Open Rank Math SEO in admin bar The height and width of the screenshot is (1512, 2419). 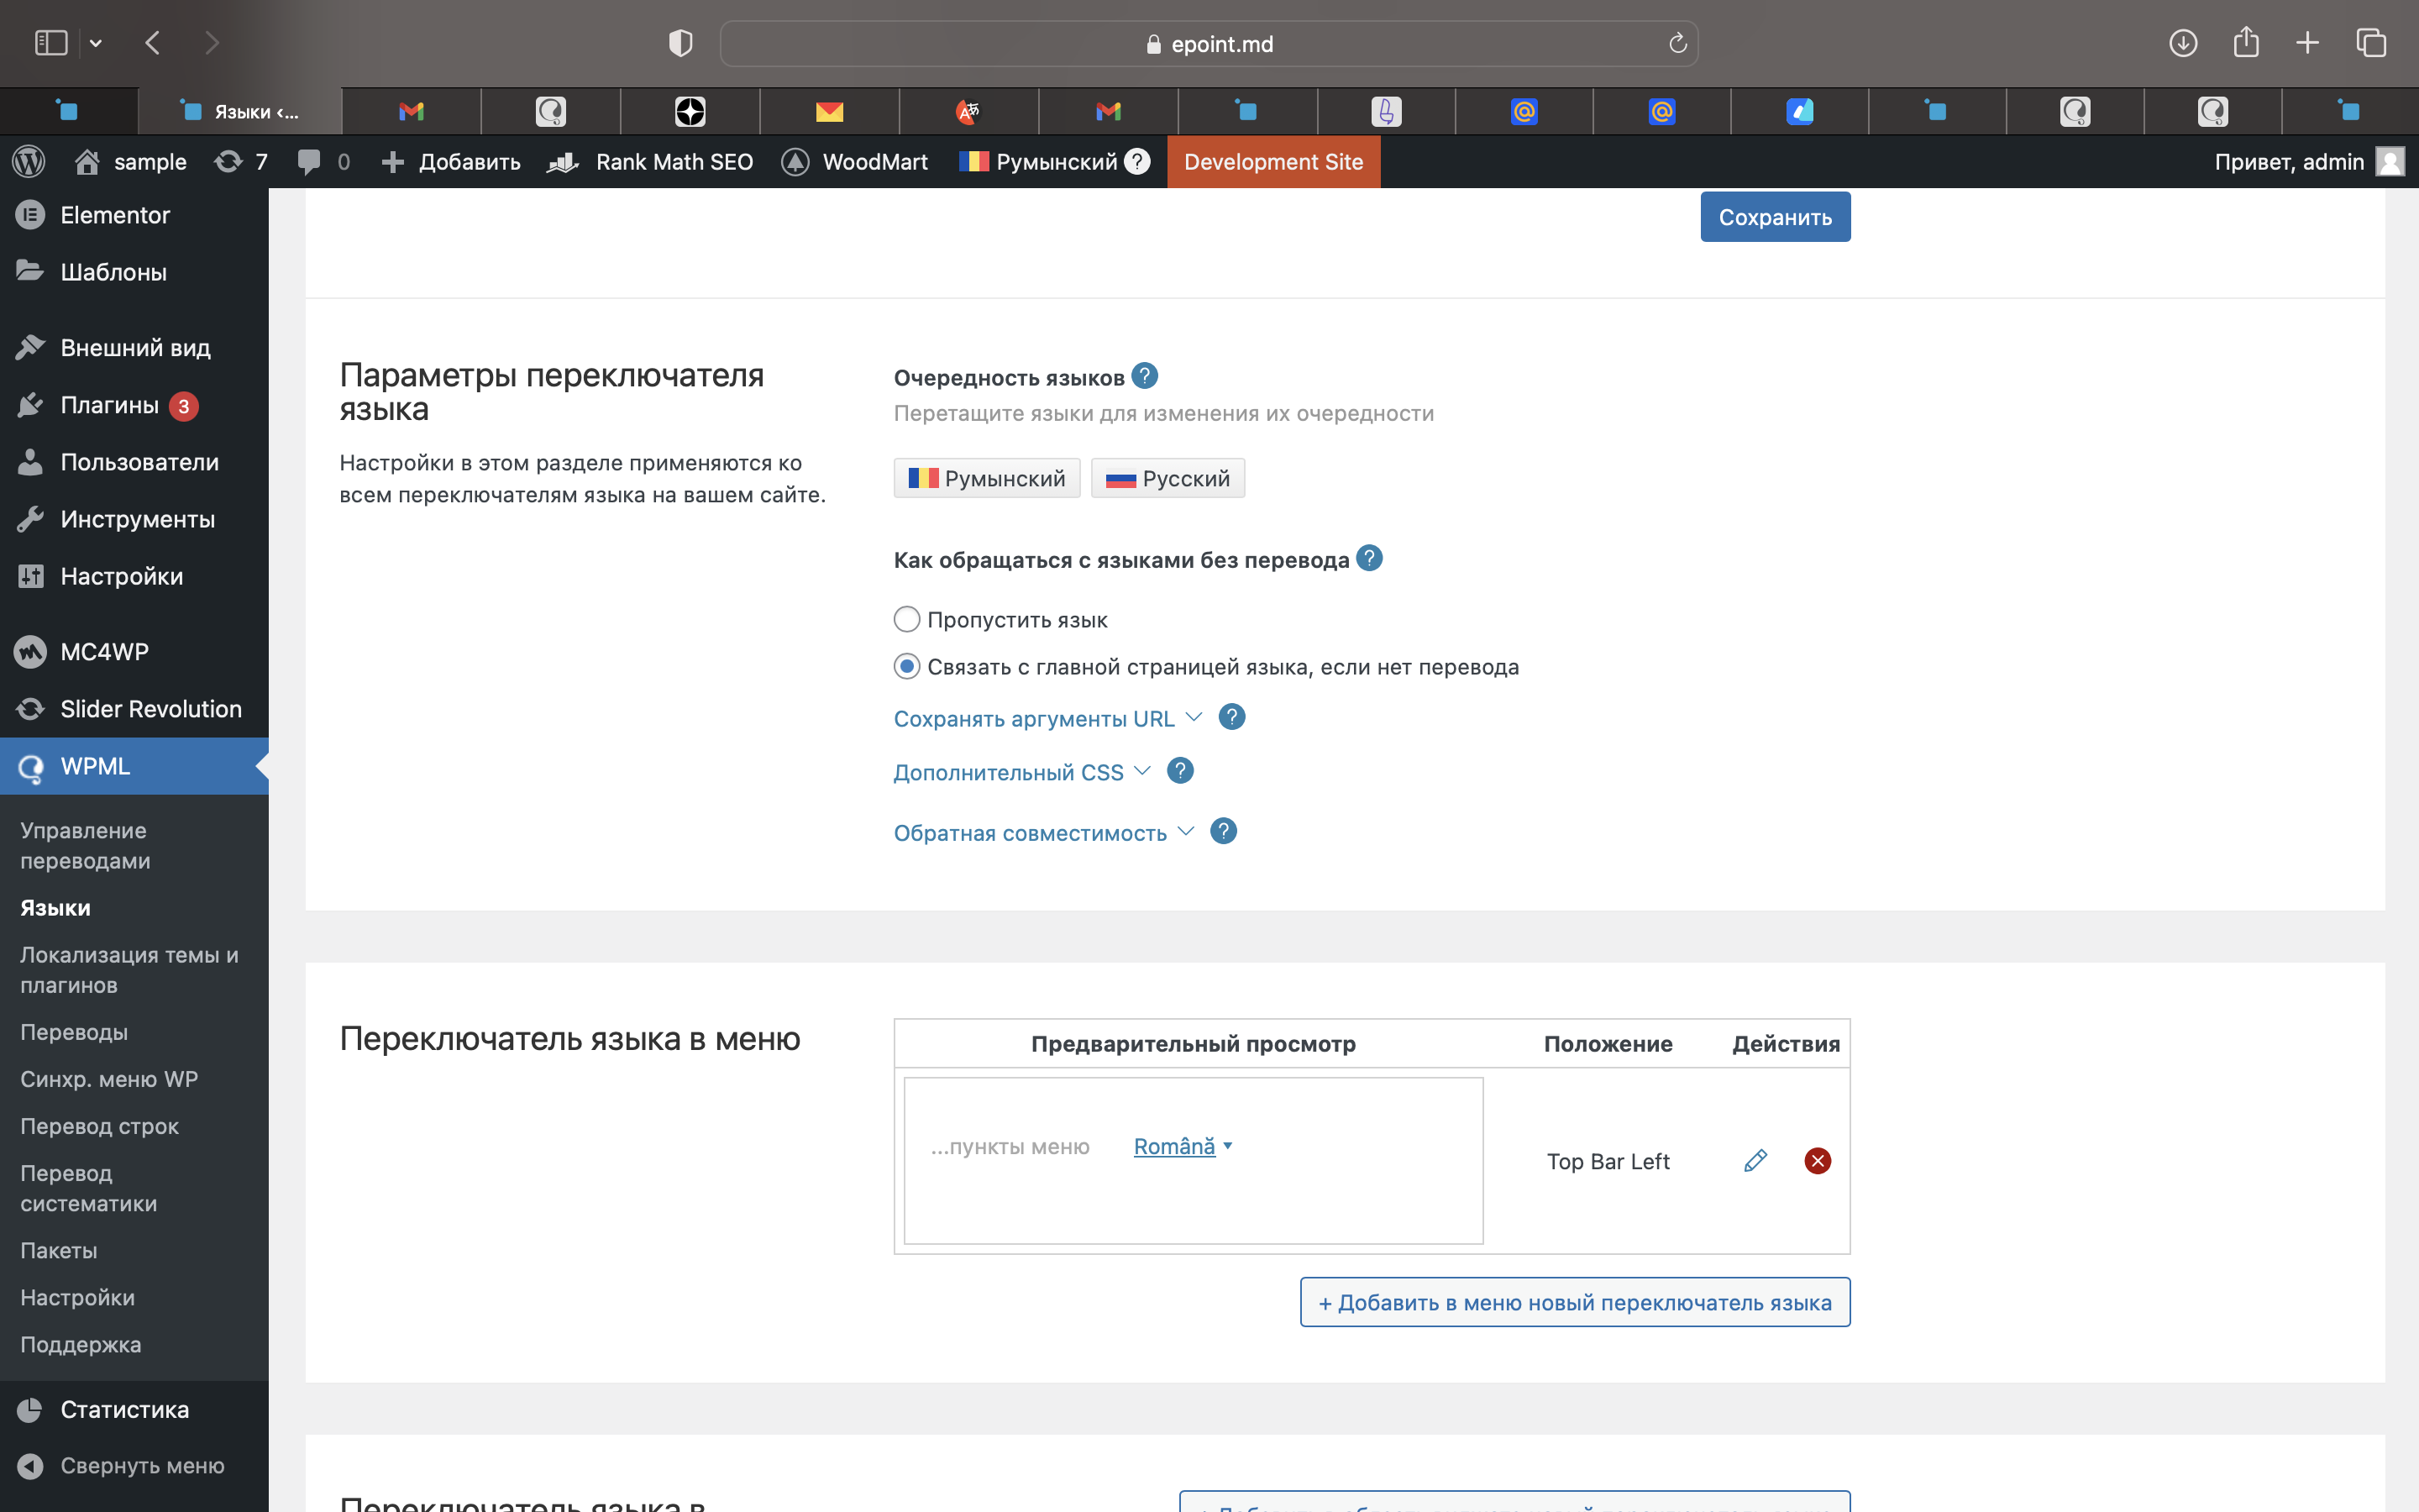[x=651, y=161]
